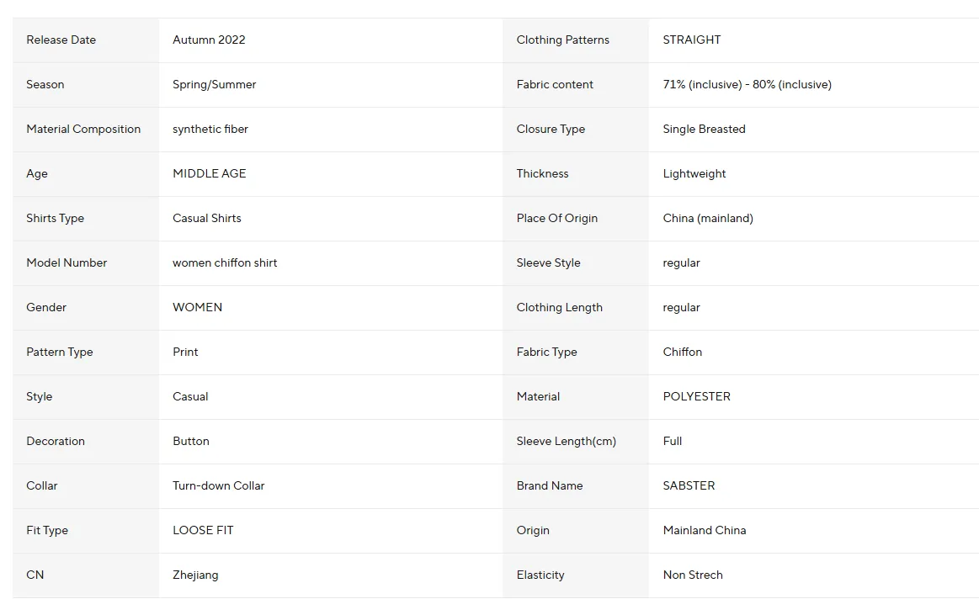The height and width of the screenshot is (599, 979).
Task: Click the Single Breasted closure value
Action: pyautogui.click(x=705, y=130)
